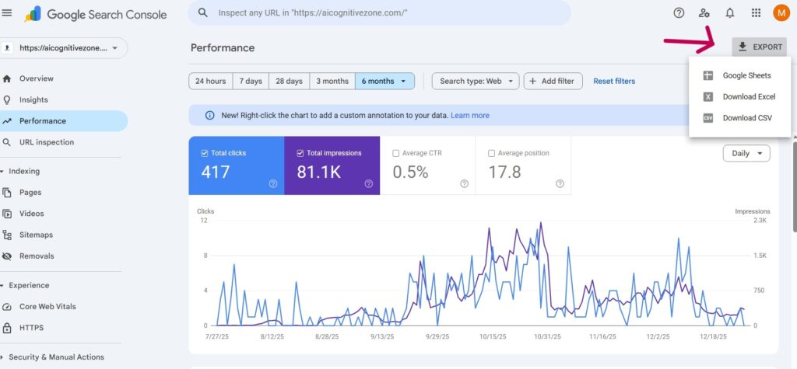The width and height of the screenshot is (797, 369).
Task: Click the Sitemaps sidebar icon
Action: pyautogui.click(x=8, y=235)
